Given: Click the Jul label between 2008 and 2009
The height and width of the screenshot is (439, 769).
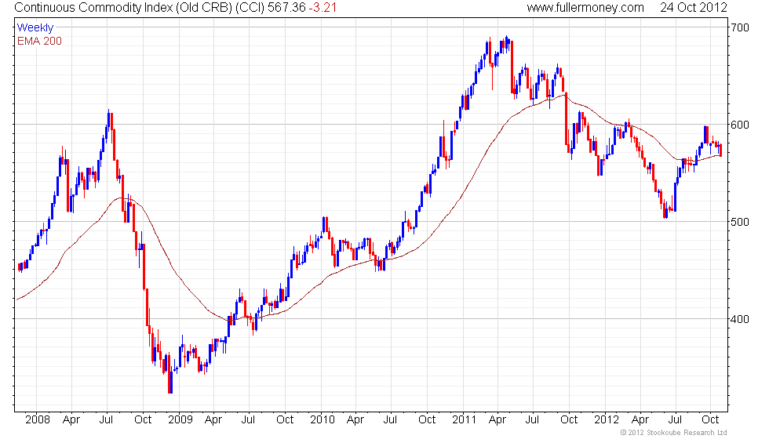Looking at the screenshot, I should (x=107, y=420).
